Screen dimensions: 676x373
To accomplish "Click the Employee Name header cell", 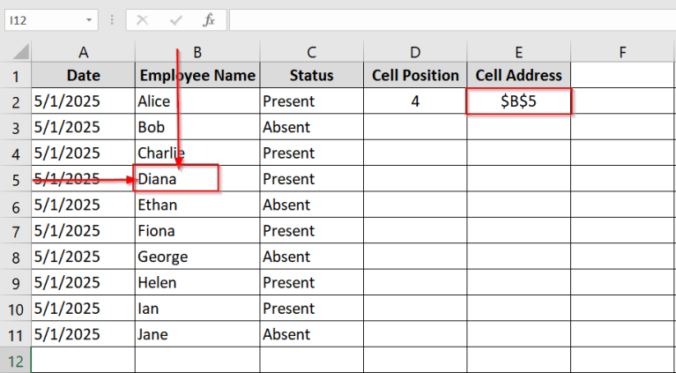I will [197, 75].
